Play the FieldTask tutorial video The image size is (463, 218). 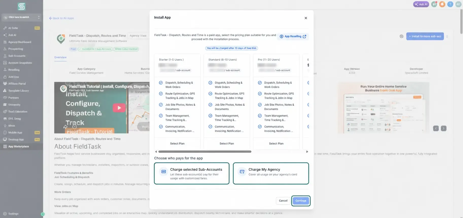point(119,108)
